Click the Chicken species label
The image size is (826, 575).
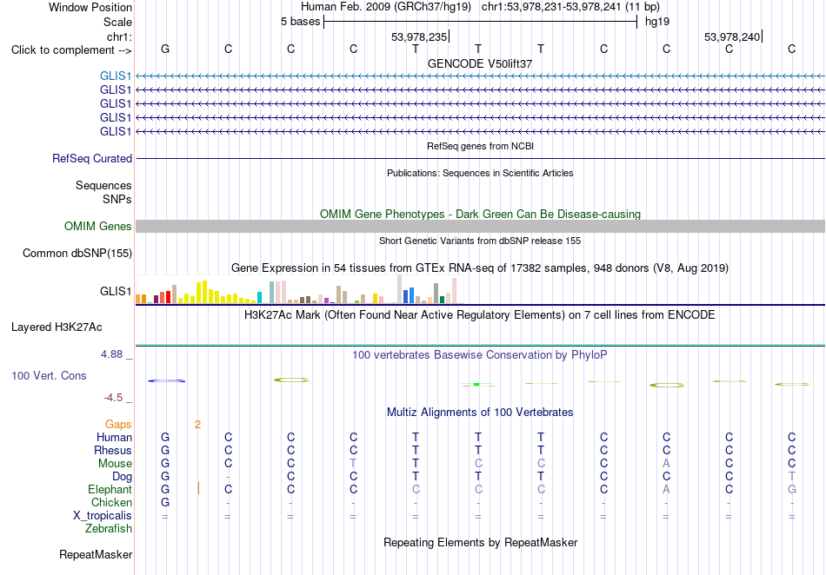[x=111, y=502]
